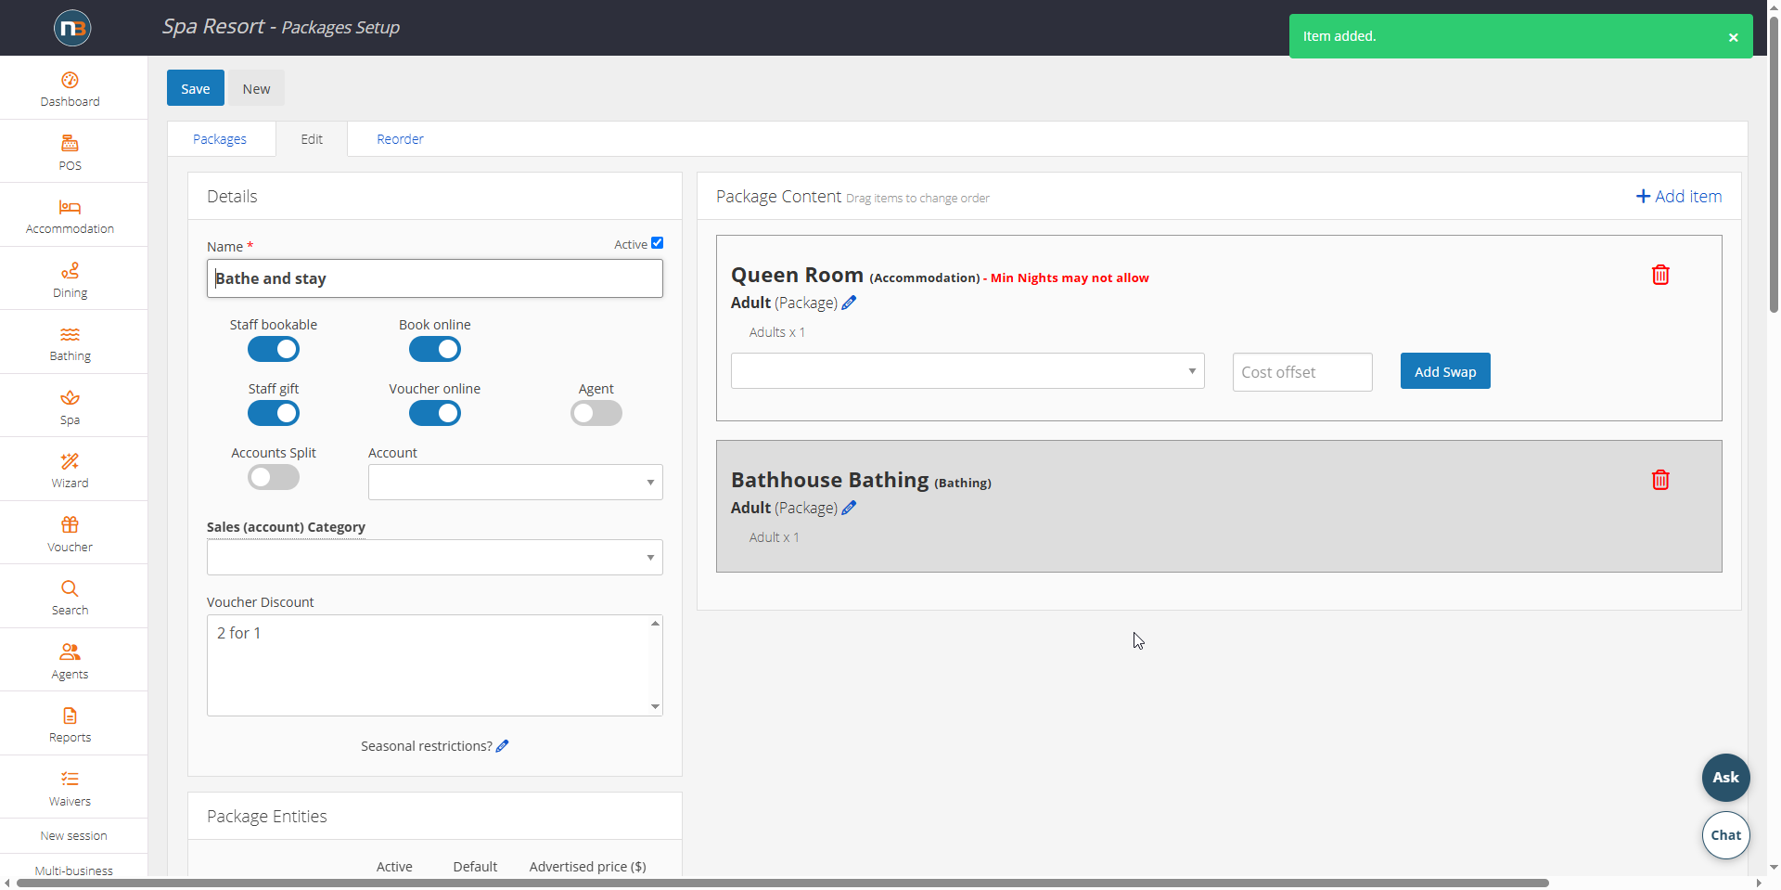Viewport: 1781px width, 890px height.
Task: Enable the Agent toggle
Action: (596, 414)
